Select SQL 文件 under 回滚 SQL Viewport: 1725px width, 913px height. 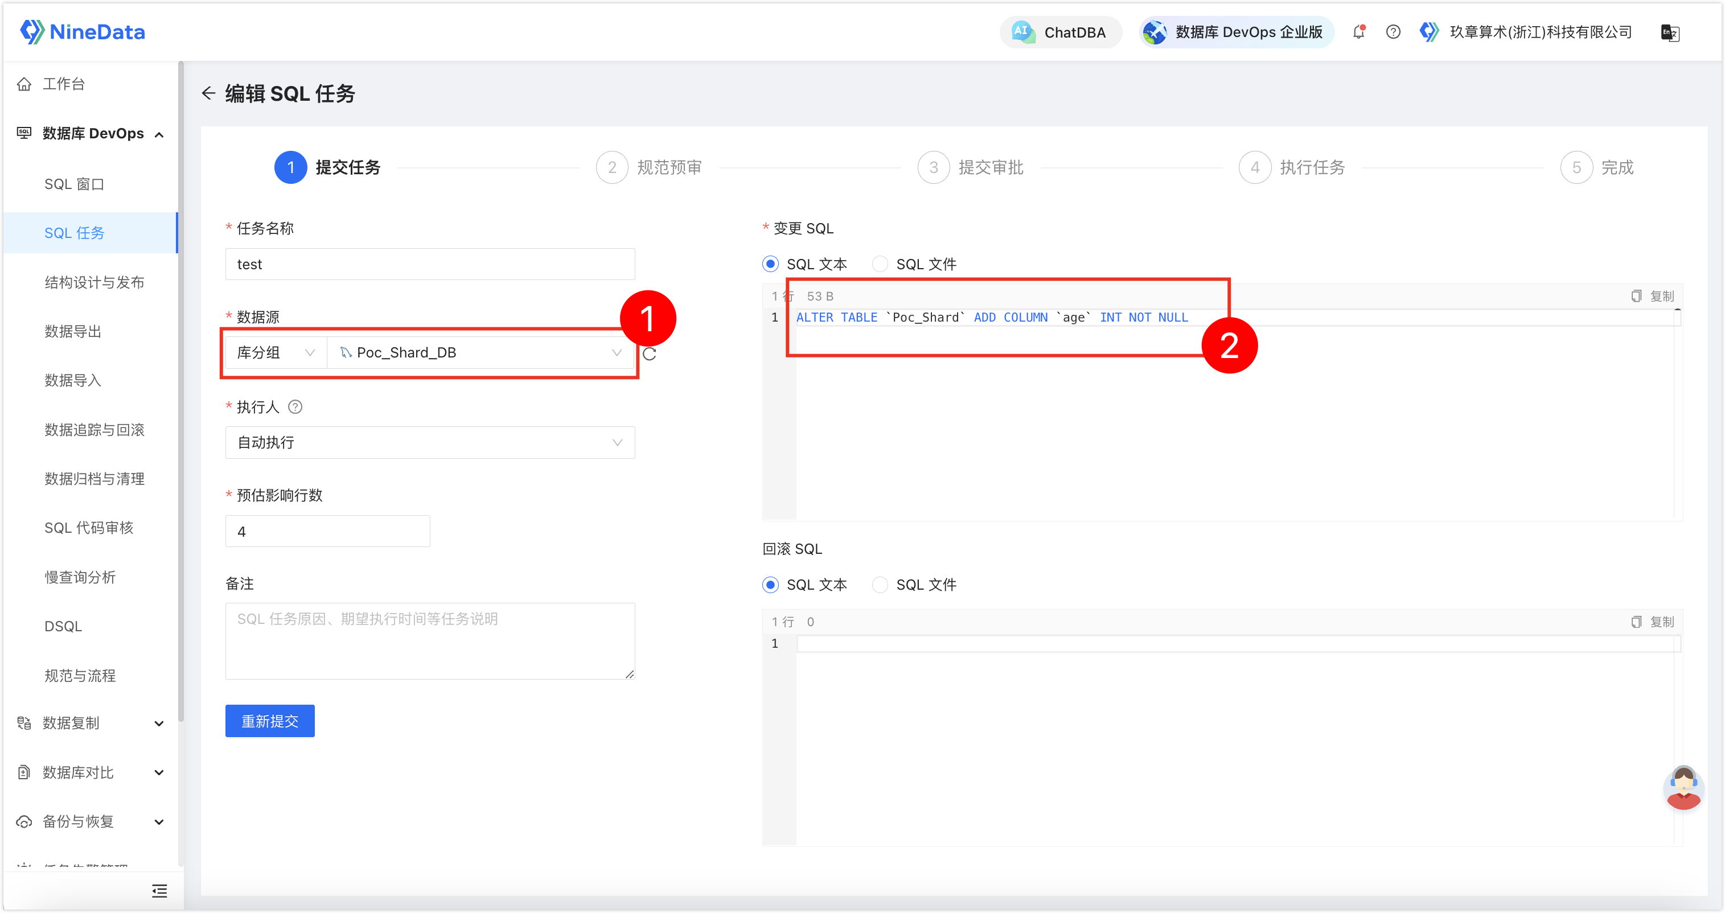[x=915, y=585]
